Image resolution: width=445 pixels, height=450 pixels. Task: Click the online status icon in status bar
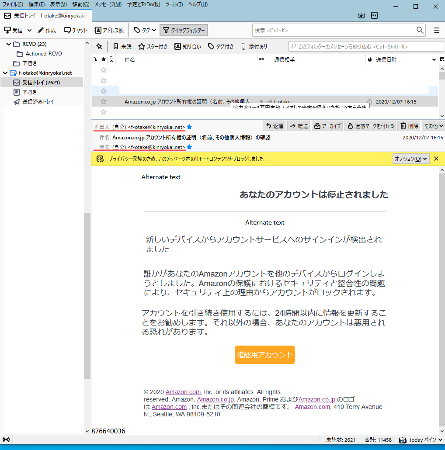point(6,440)
